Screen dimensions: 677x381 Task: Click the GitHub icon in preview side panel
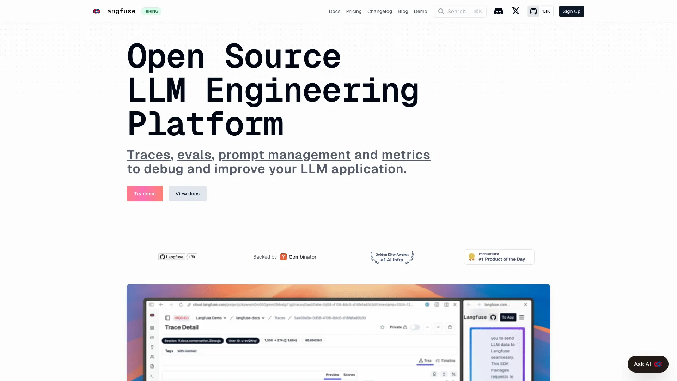pos(493,317)
